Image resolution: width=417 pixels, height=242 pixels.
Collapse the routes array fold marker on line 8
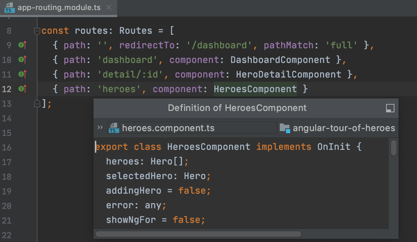click(x=37, y=31)
